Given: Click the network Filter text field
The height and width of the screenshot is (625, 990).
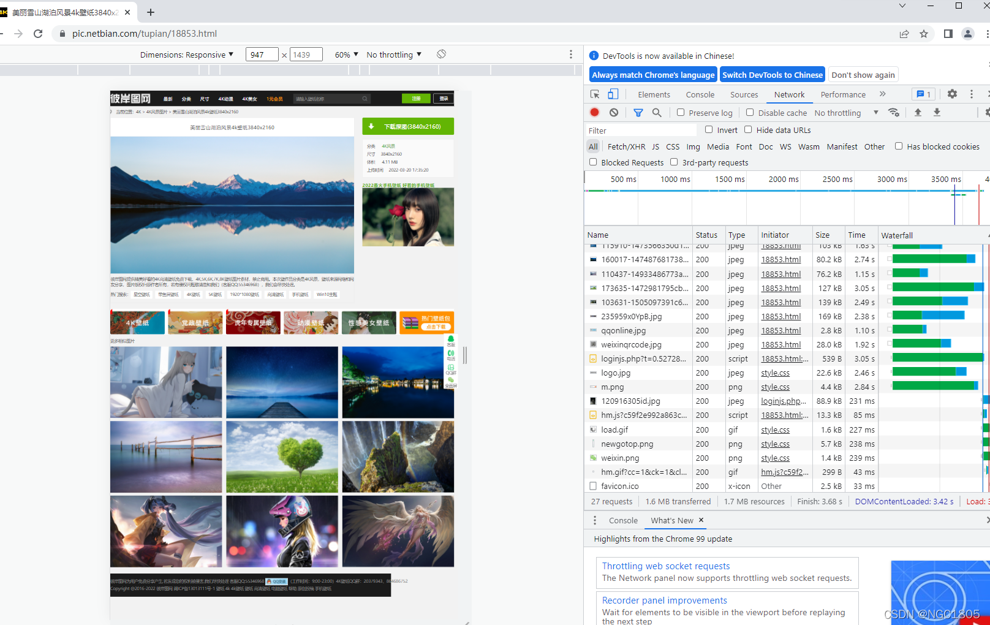Looking at the screenshot, I should [641, 131].
